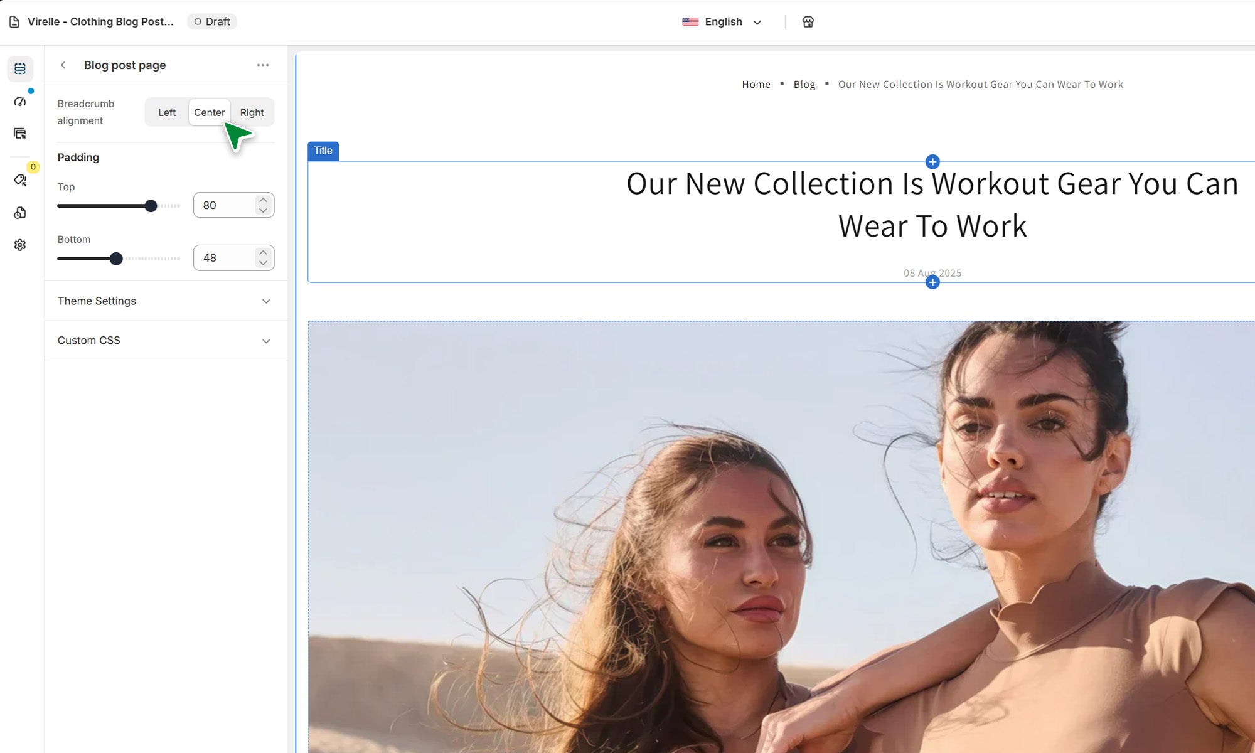Open the three-dot menu beside Blog post page

[x=262, y=65]
